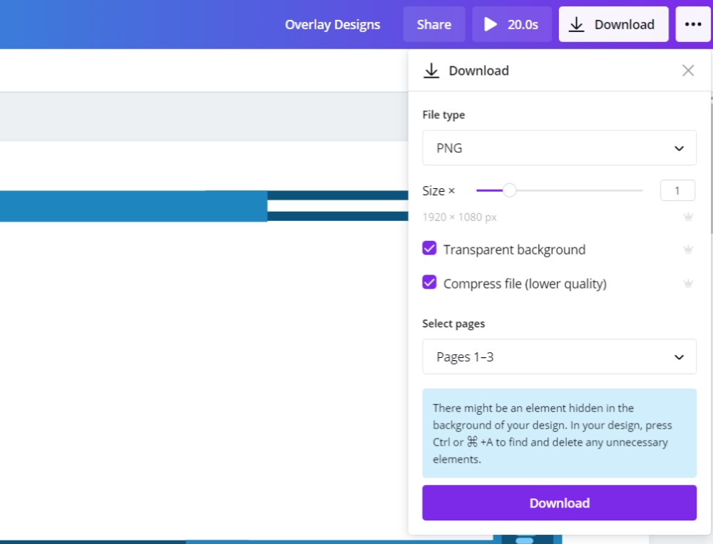Click the crown icon beside Transparent background
713x544 pixels.
(x=688, y=250)
